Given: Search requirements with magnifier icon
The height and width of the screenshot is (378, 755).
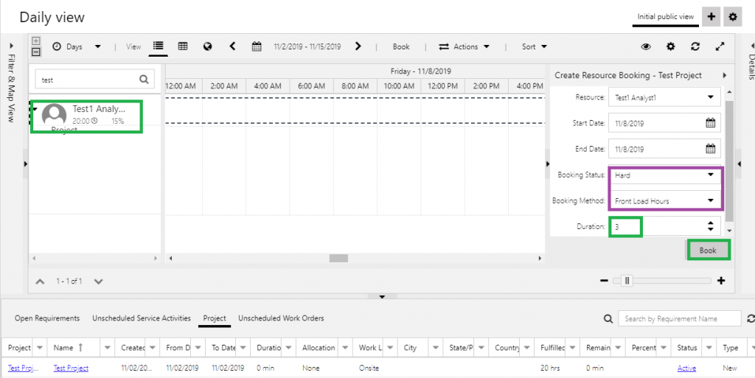Looking at the screenshot, I should (x=608, y=318).
